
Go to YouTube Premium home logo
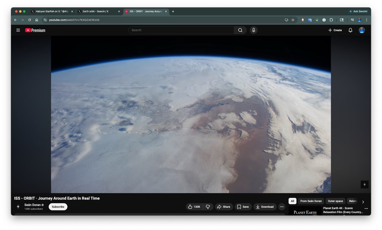(35, 30)
